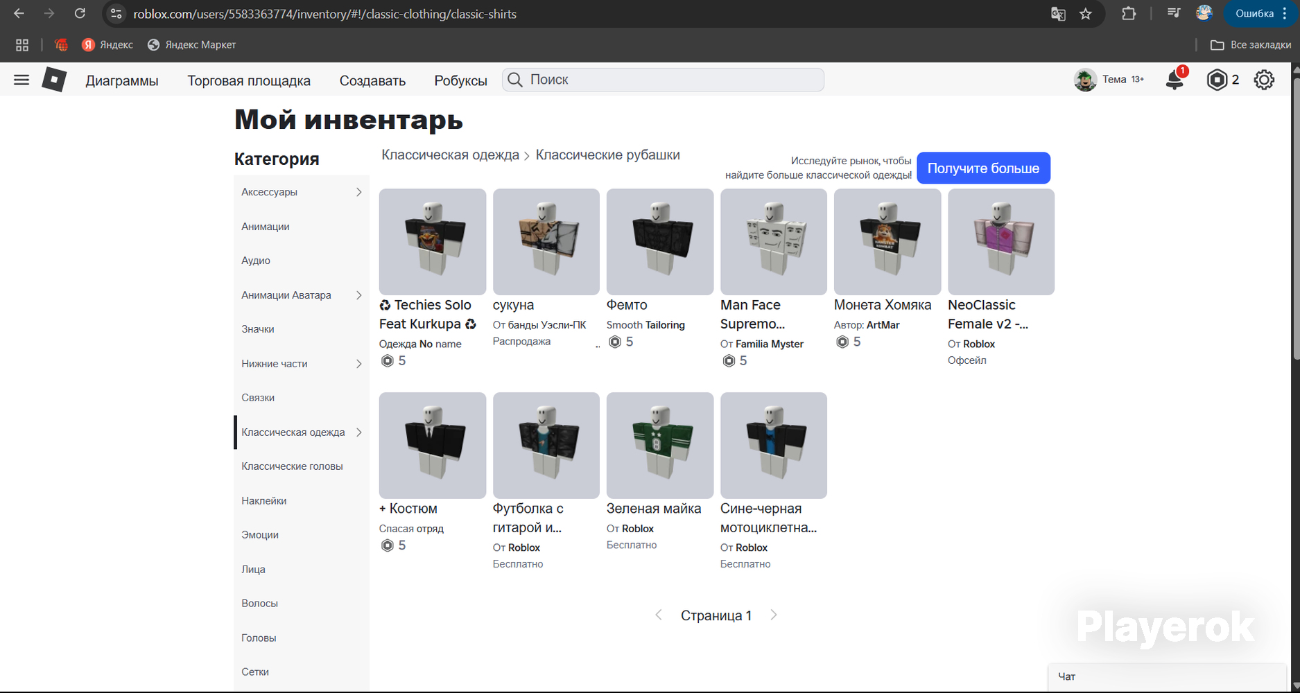
Task: Select Головы category
Action: pos(302,638)
